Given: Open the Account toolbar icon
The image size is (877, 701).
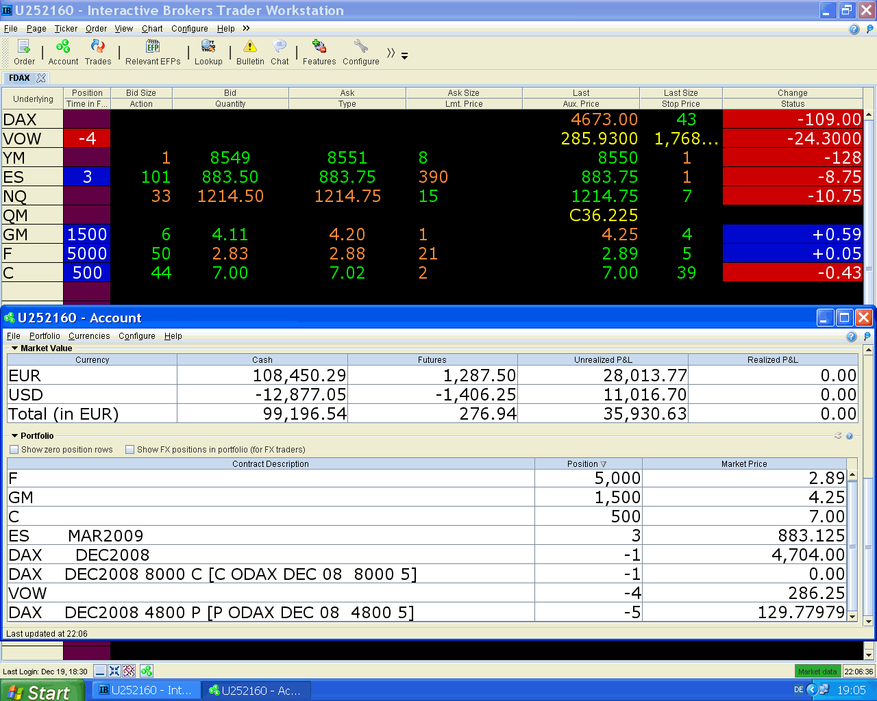Looking at the screenshot, I should pyautogui.click(x=63, y=52).
